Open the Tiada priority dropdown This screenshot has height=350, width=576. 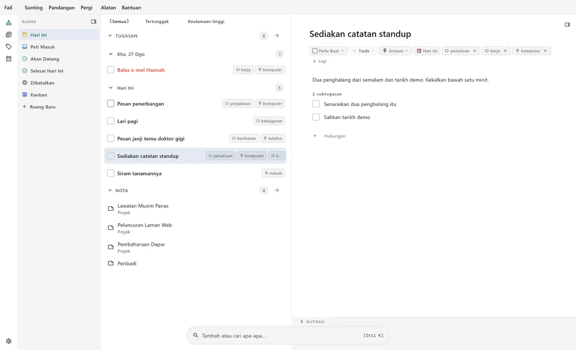click(x=363, y=51)
